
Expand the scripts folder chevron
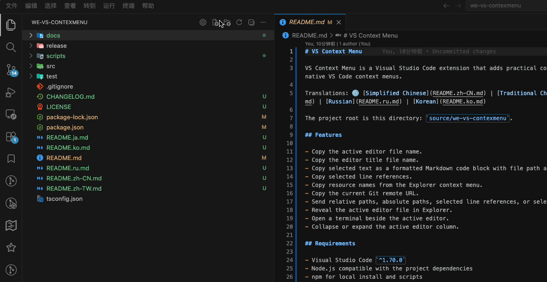31,56
